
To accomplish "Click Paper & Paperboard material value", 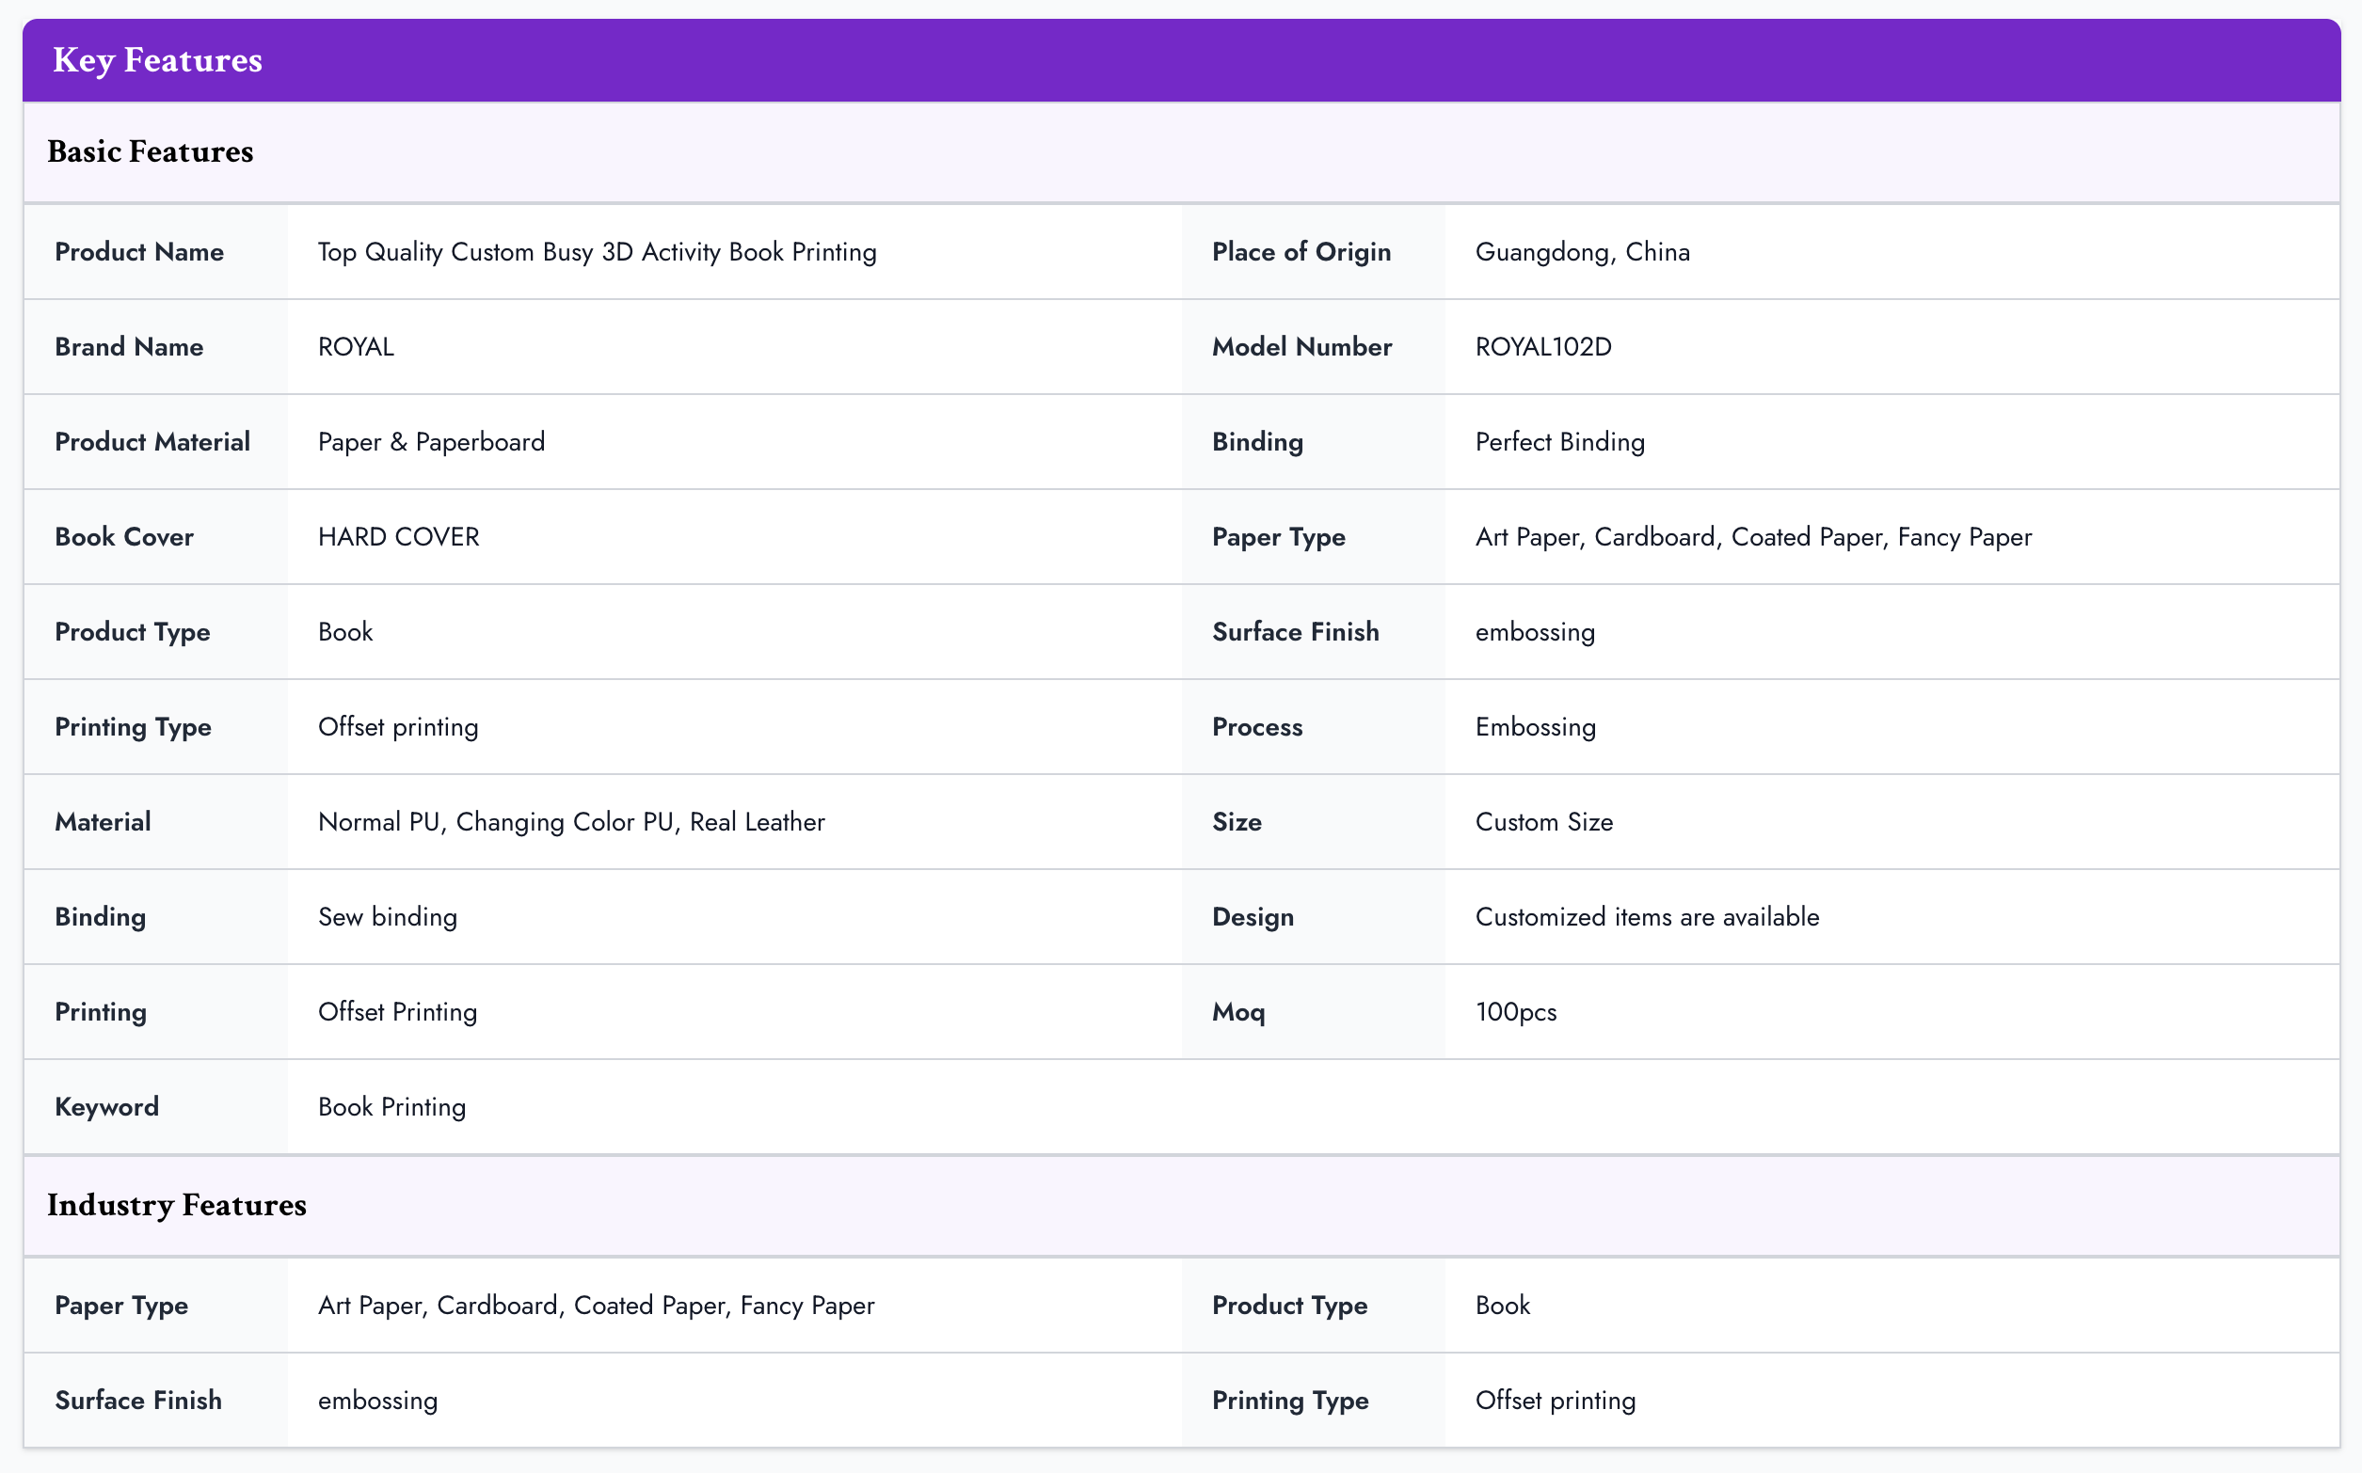I will (431, 442).
